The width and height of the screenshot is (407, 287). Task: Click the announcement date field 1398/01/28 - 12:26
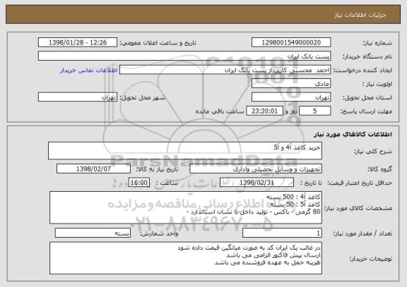pyautogui.click(x=78, y=42)
